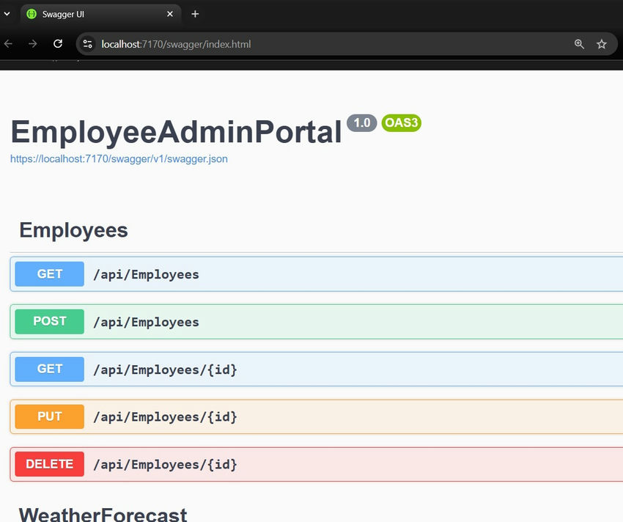Image resolution: width=623 pixels, height=522 pixels.
Task: Open the tab search dropdown chevron
Action: coord(7,14)
